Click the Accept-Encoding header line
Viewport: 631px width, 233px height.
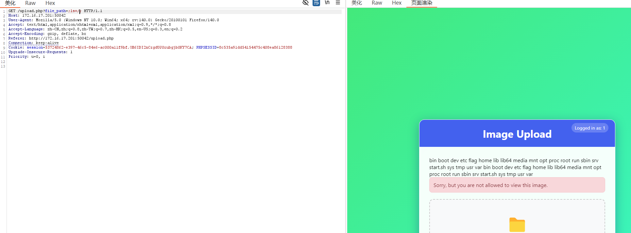(x=47, y=34)
